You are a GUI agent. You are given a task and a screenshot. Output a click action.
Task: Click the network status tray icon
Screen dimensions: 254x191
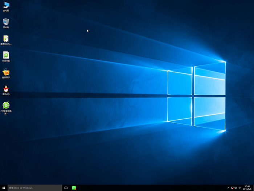(x=232, y=188)
